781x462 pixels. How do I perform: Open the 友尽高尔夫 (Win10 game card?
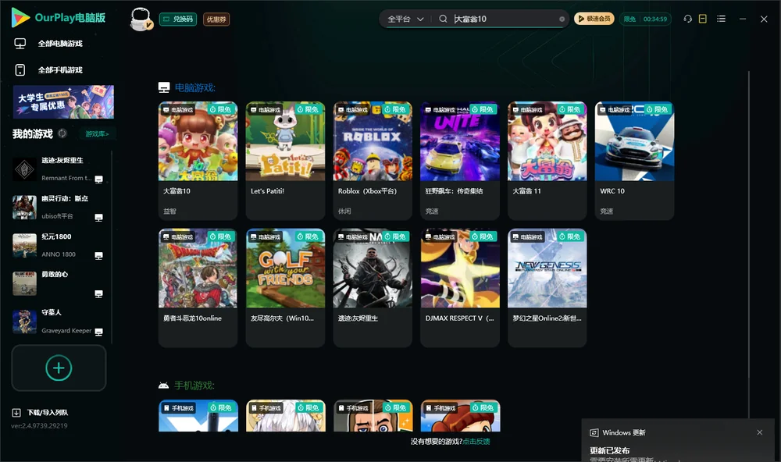(x=285, y=288)
